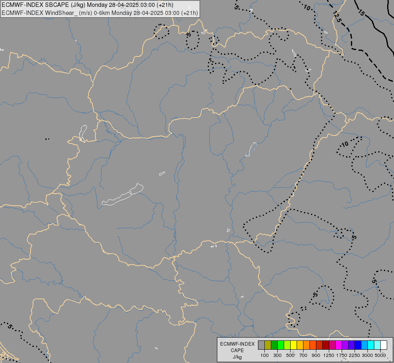This screenshot has height=363, width=394.
Task: Pick the red-orange swatch left of the 900 tick
Action: tap(313, 345)
